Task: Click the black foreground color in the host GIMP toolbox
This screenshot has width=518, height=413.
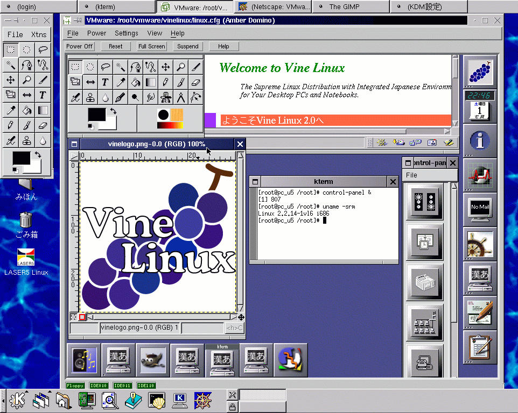Action: [21, 158]
